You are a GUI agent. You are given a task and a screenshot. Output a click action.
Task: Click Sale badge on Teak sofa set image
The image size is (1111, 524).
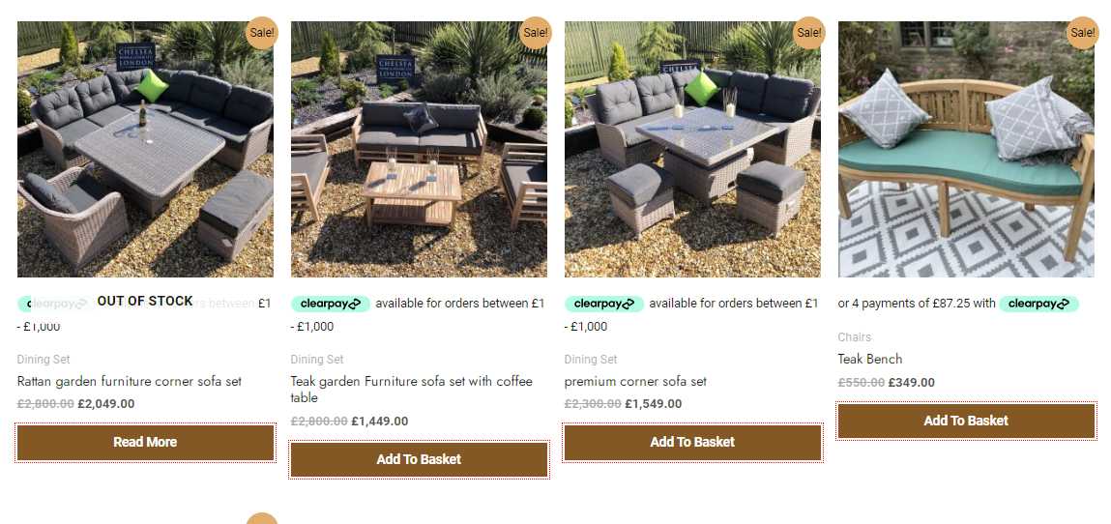[x=535, y=33]
